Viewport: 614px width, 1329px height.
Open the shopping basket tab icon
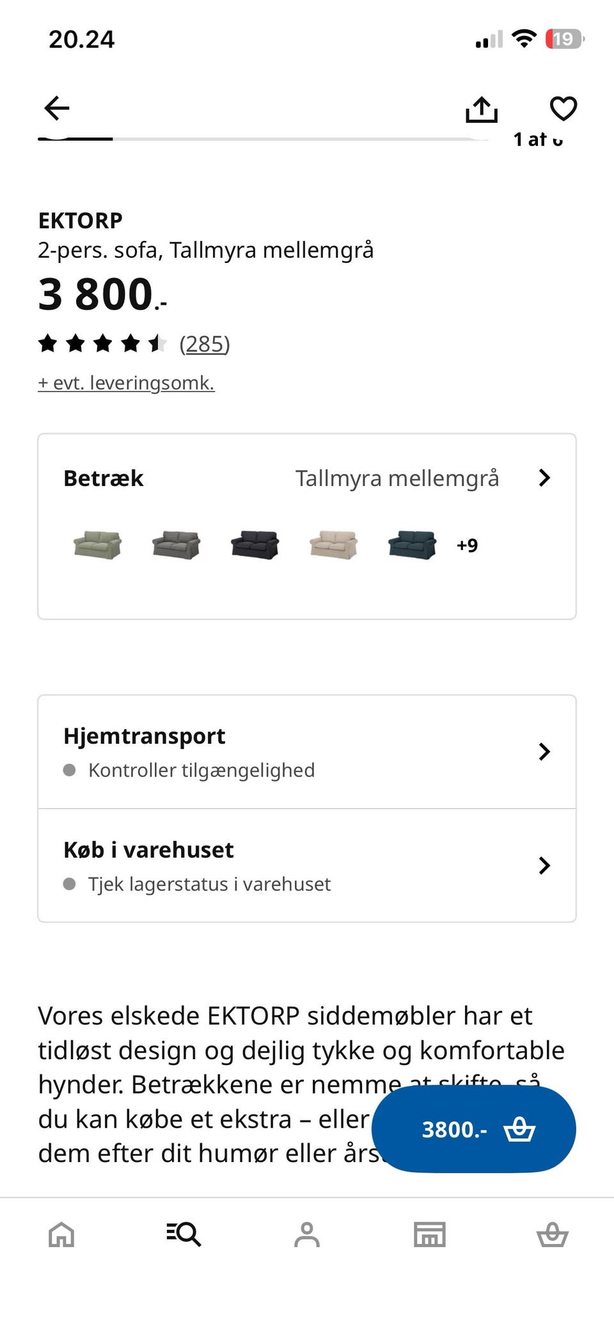(x=552, y=1234)
